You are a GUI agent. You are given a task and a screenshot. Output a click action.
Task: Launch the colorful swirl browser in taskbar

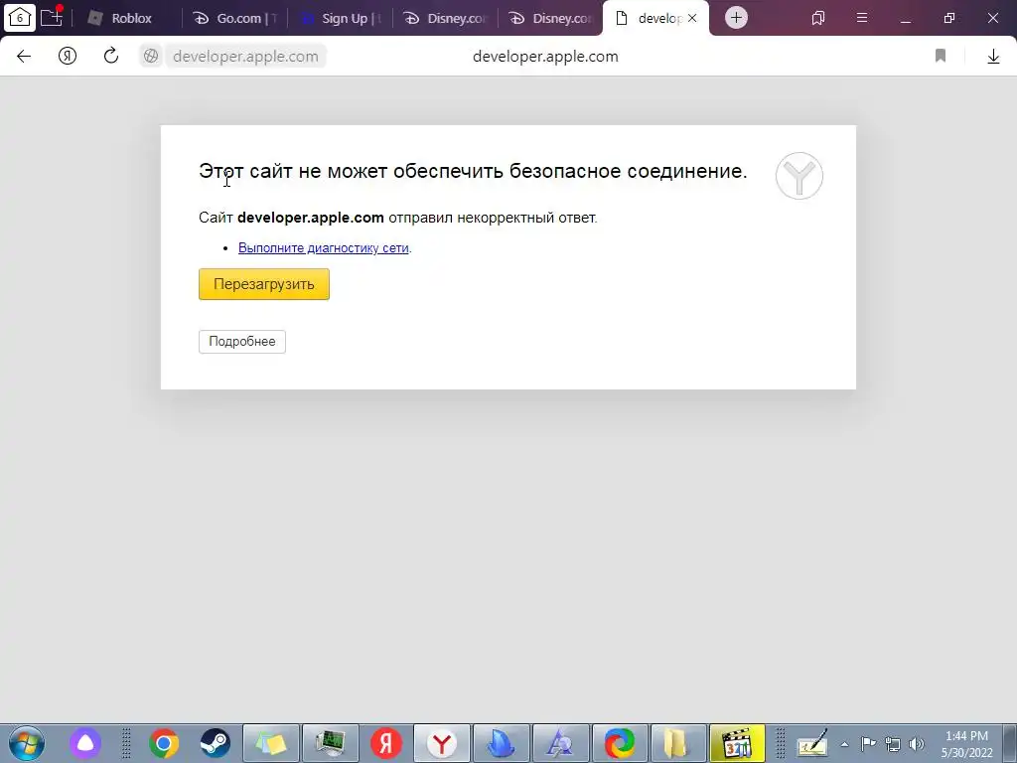point(620,743)
